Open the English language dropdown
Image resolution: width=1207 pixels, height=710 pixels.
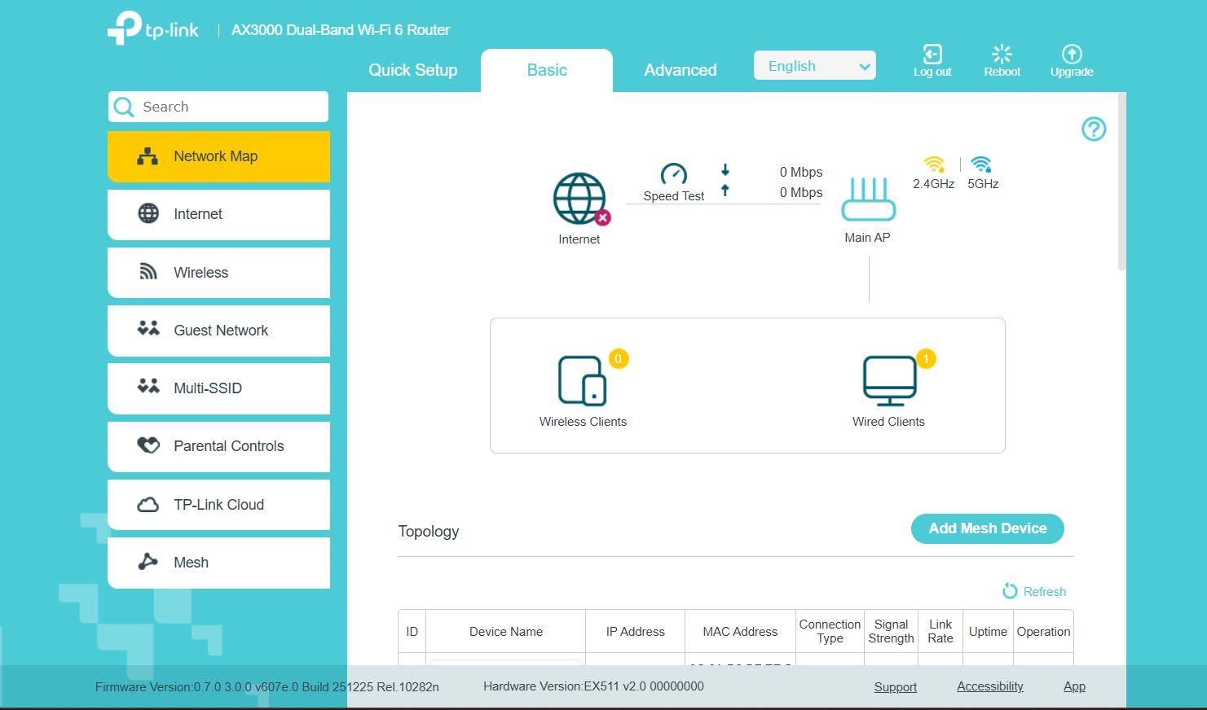click(x=814, y=66)
